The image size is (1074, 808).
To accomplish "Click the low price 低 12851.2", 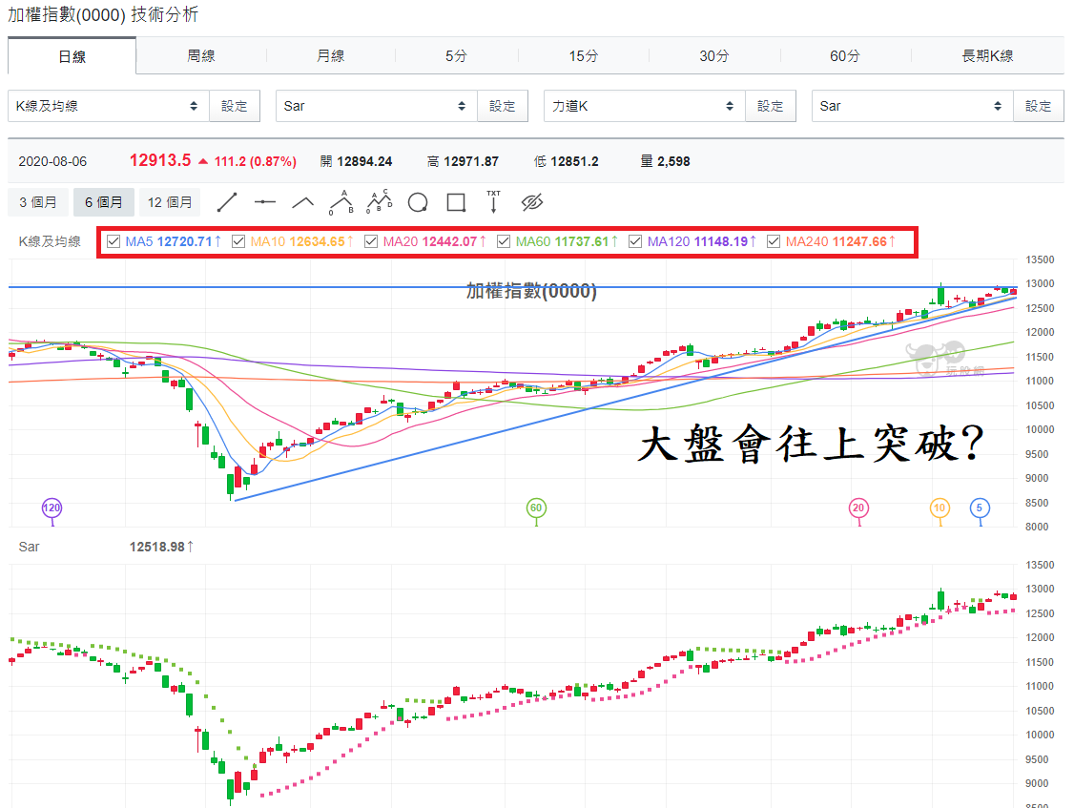I will (x=567, y=161).
